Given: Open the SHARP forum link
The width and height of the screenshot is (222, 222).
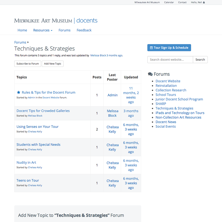Looking at the screenshot, I should pos(161,104).
